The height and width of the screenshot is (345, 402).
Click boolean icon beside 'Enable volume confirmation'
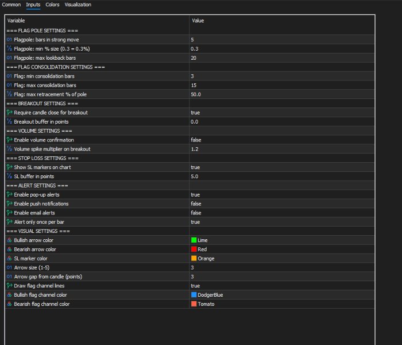[x=10, y=140]
